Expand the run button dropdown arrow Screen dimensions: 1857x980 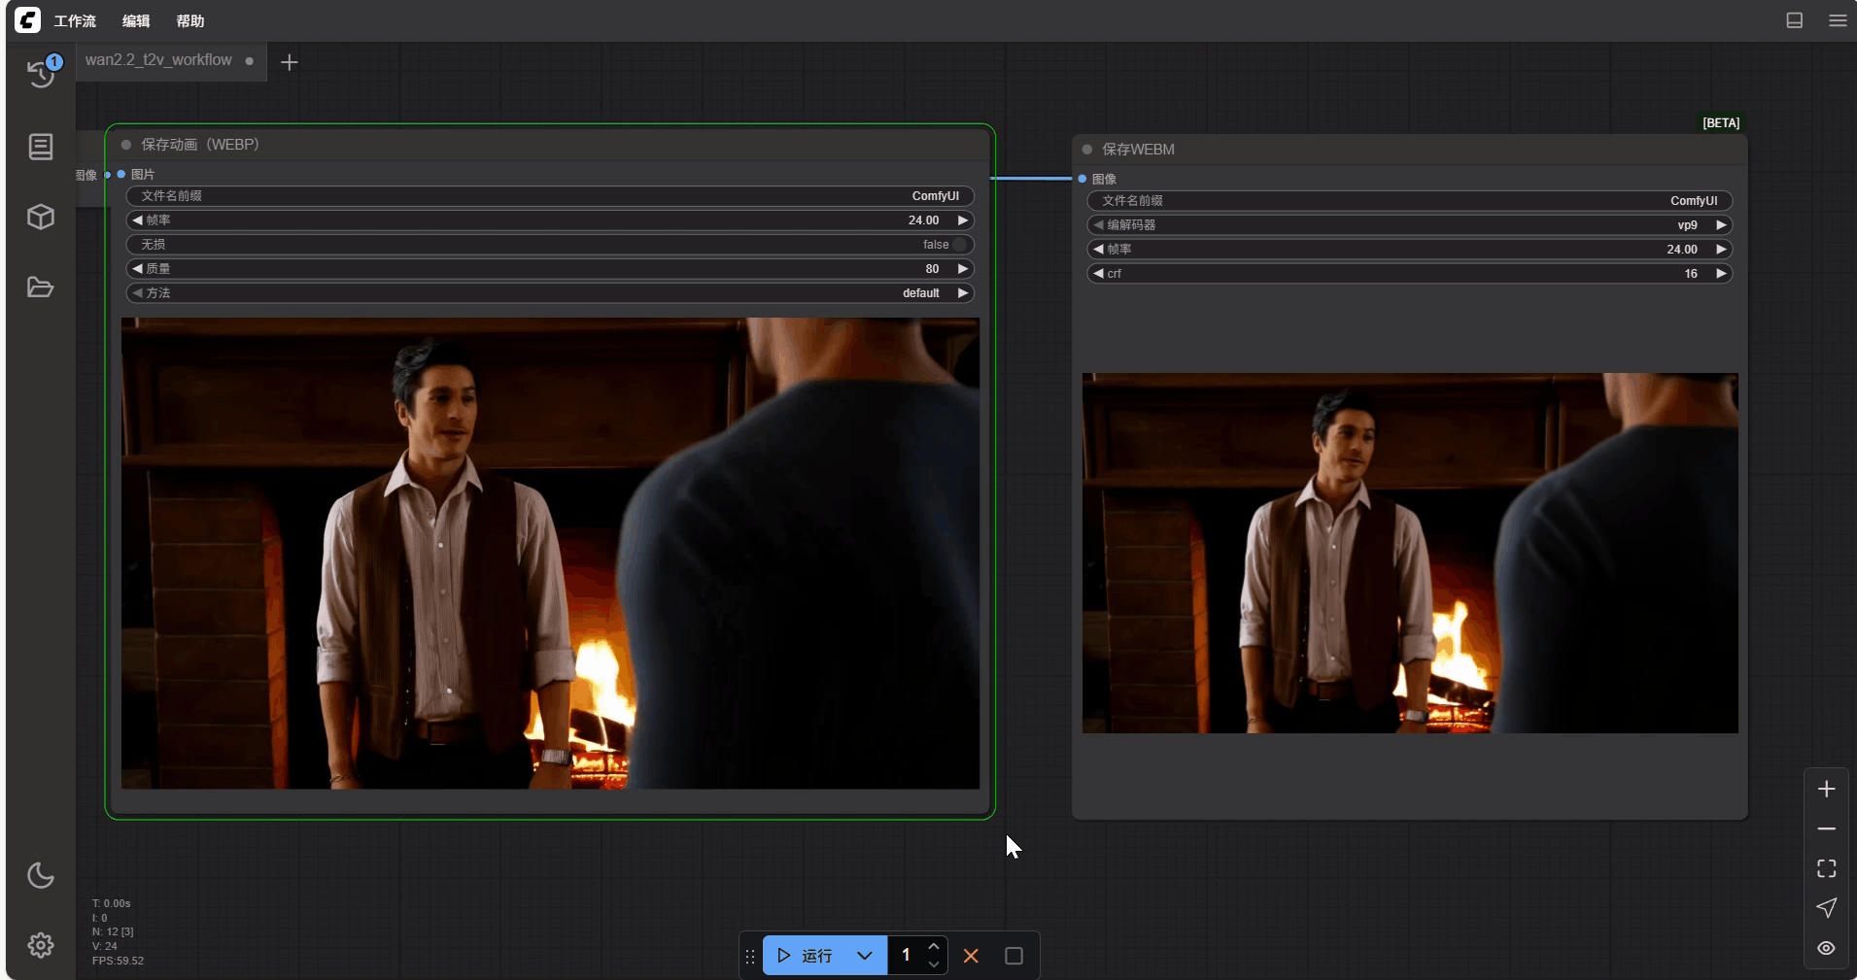[x=864, y=956]
